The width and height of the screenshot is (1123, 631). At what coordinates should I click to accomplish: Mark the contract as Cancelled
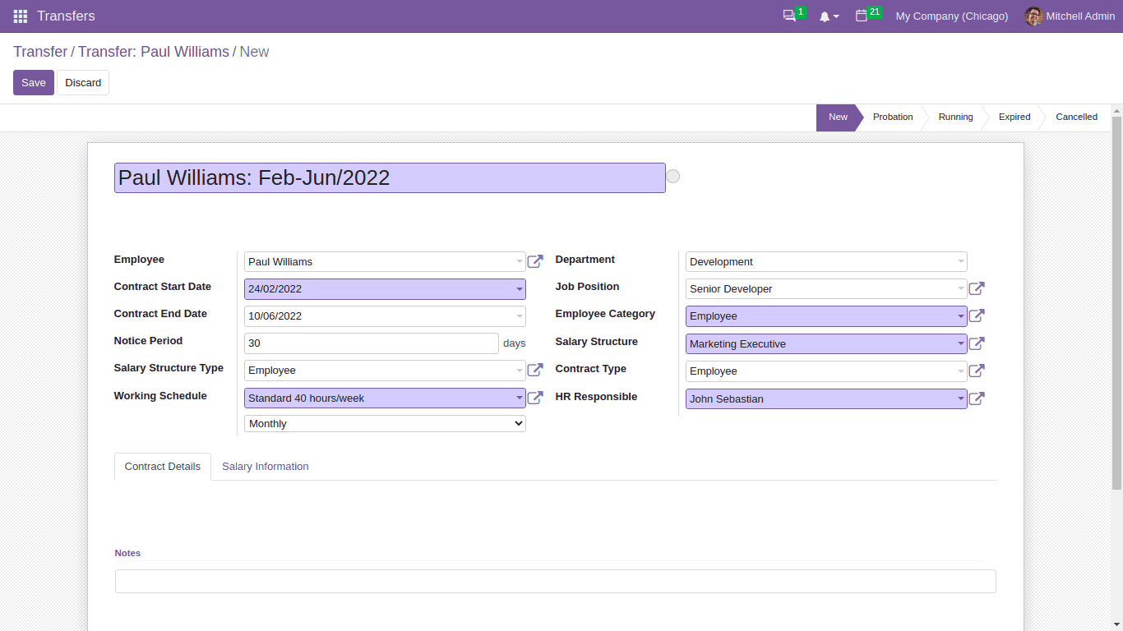pyautogui.click(x=1076, y=117)
